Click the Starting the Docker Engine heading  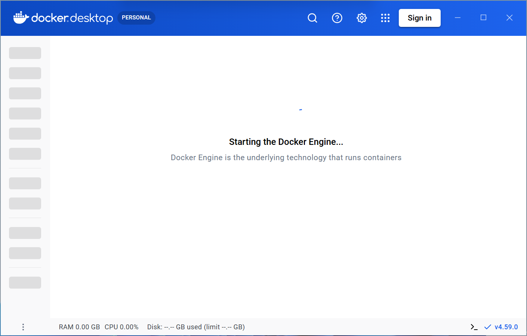coord(286,142)
